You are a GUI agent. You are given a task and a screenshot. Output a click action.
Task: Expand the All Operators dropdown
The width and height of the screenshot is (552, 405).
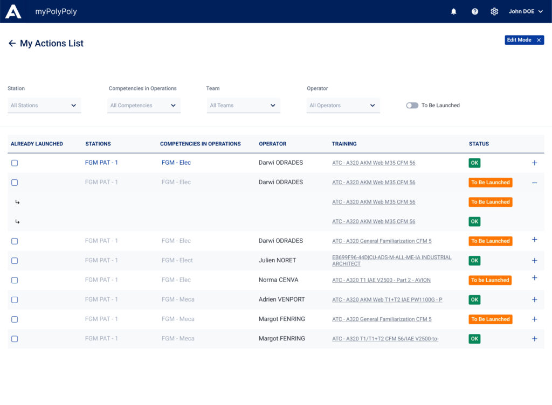tap(343, 106)
